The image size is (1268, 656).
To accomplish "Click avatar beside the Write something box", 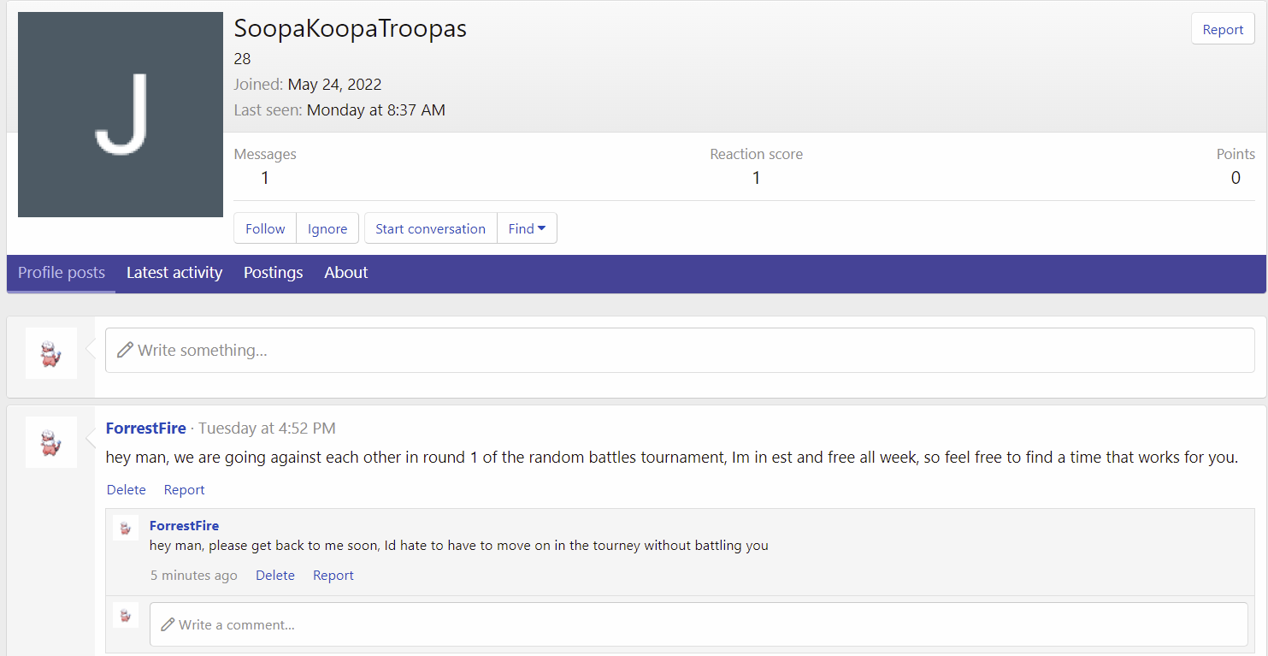I will click(51, 353).
